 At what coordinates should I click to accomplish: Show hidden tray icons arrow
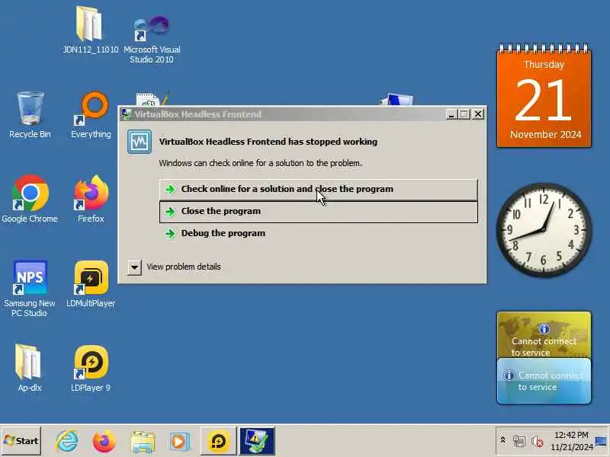[x=502, y=440]
